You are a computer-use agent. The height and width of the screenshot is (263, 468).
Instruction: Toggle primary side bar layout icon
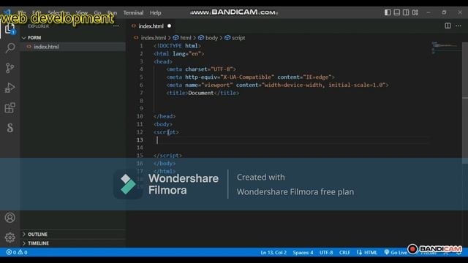(x=388, y=12)
